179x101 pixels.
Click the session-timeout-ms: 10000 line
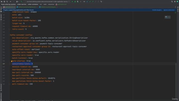point(25,67)
